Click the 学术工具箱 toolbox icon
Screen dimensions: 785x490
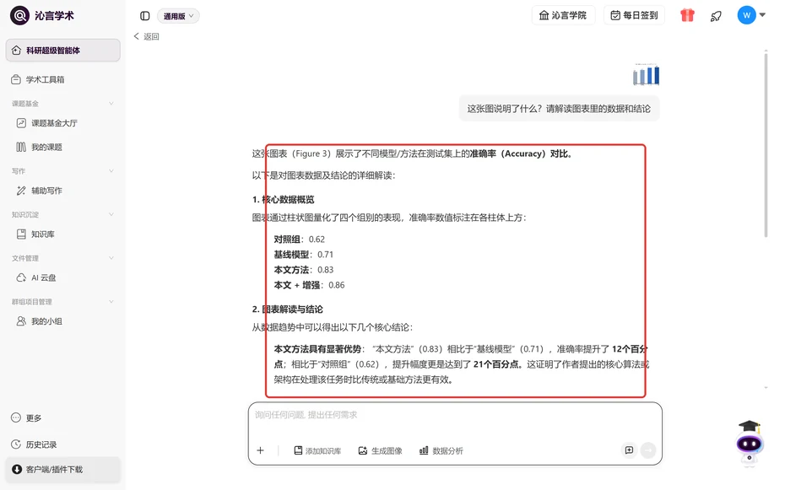(16, 79)
